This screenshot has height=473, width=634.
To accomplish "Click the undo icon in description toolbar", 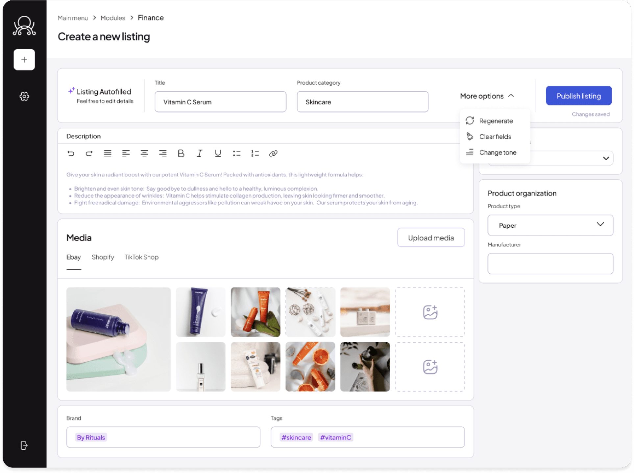I will tap(71, 153).
